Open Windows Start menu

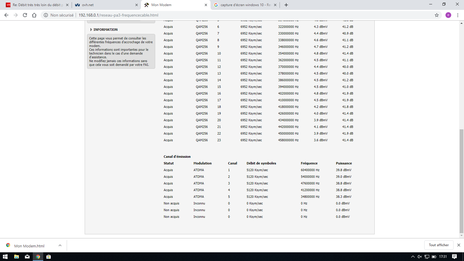[x=5, y=257]
